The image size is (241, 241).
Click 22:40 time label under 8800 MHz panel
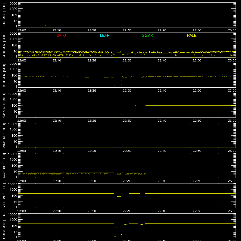162,211
